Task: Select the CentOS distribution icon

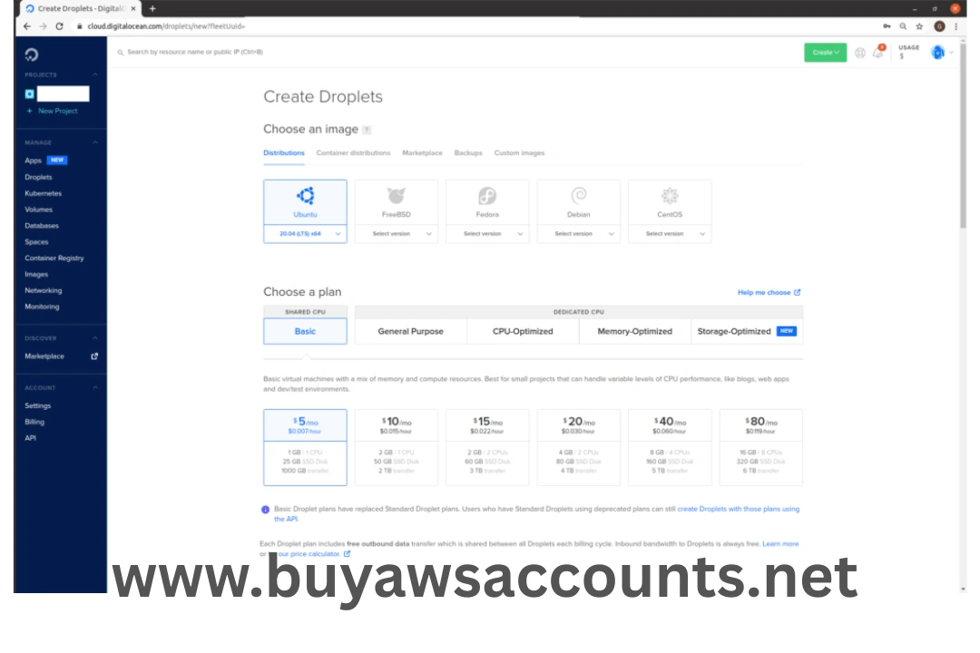Action: click(x=670, y=196)
